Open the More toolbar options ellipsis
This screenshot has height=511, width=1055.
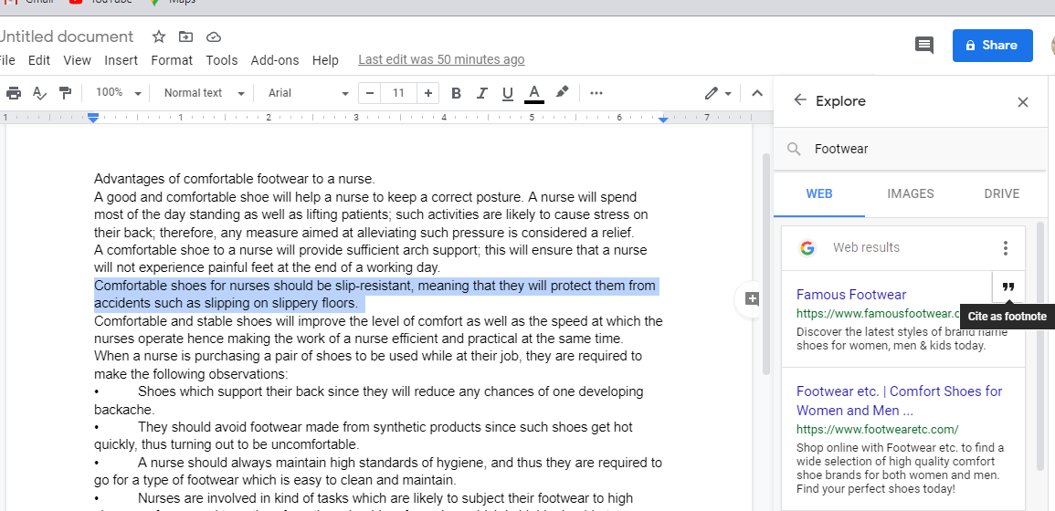pyautogui.click(x=596, y=93)
